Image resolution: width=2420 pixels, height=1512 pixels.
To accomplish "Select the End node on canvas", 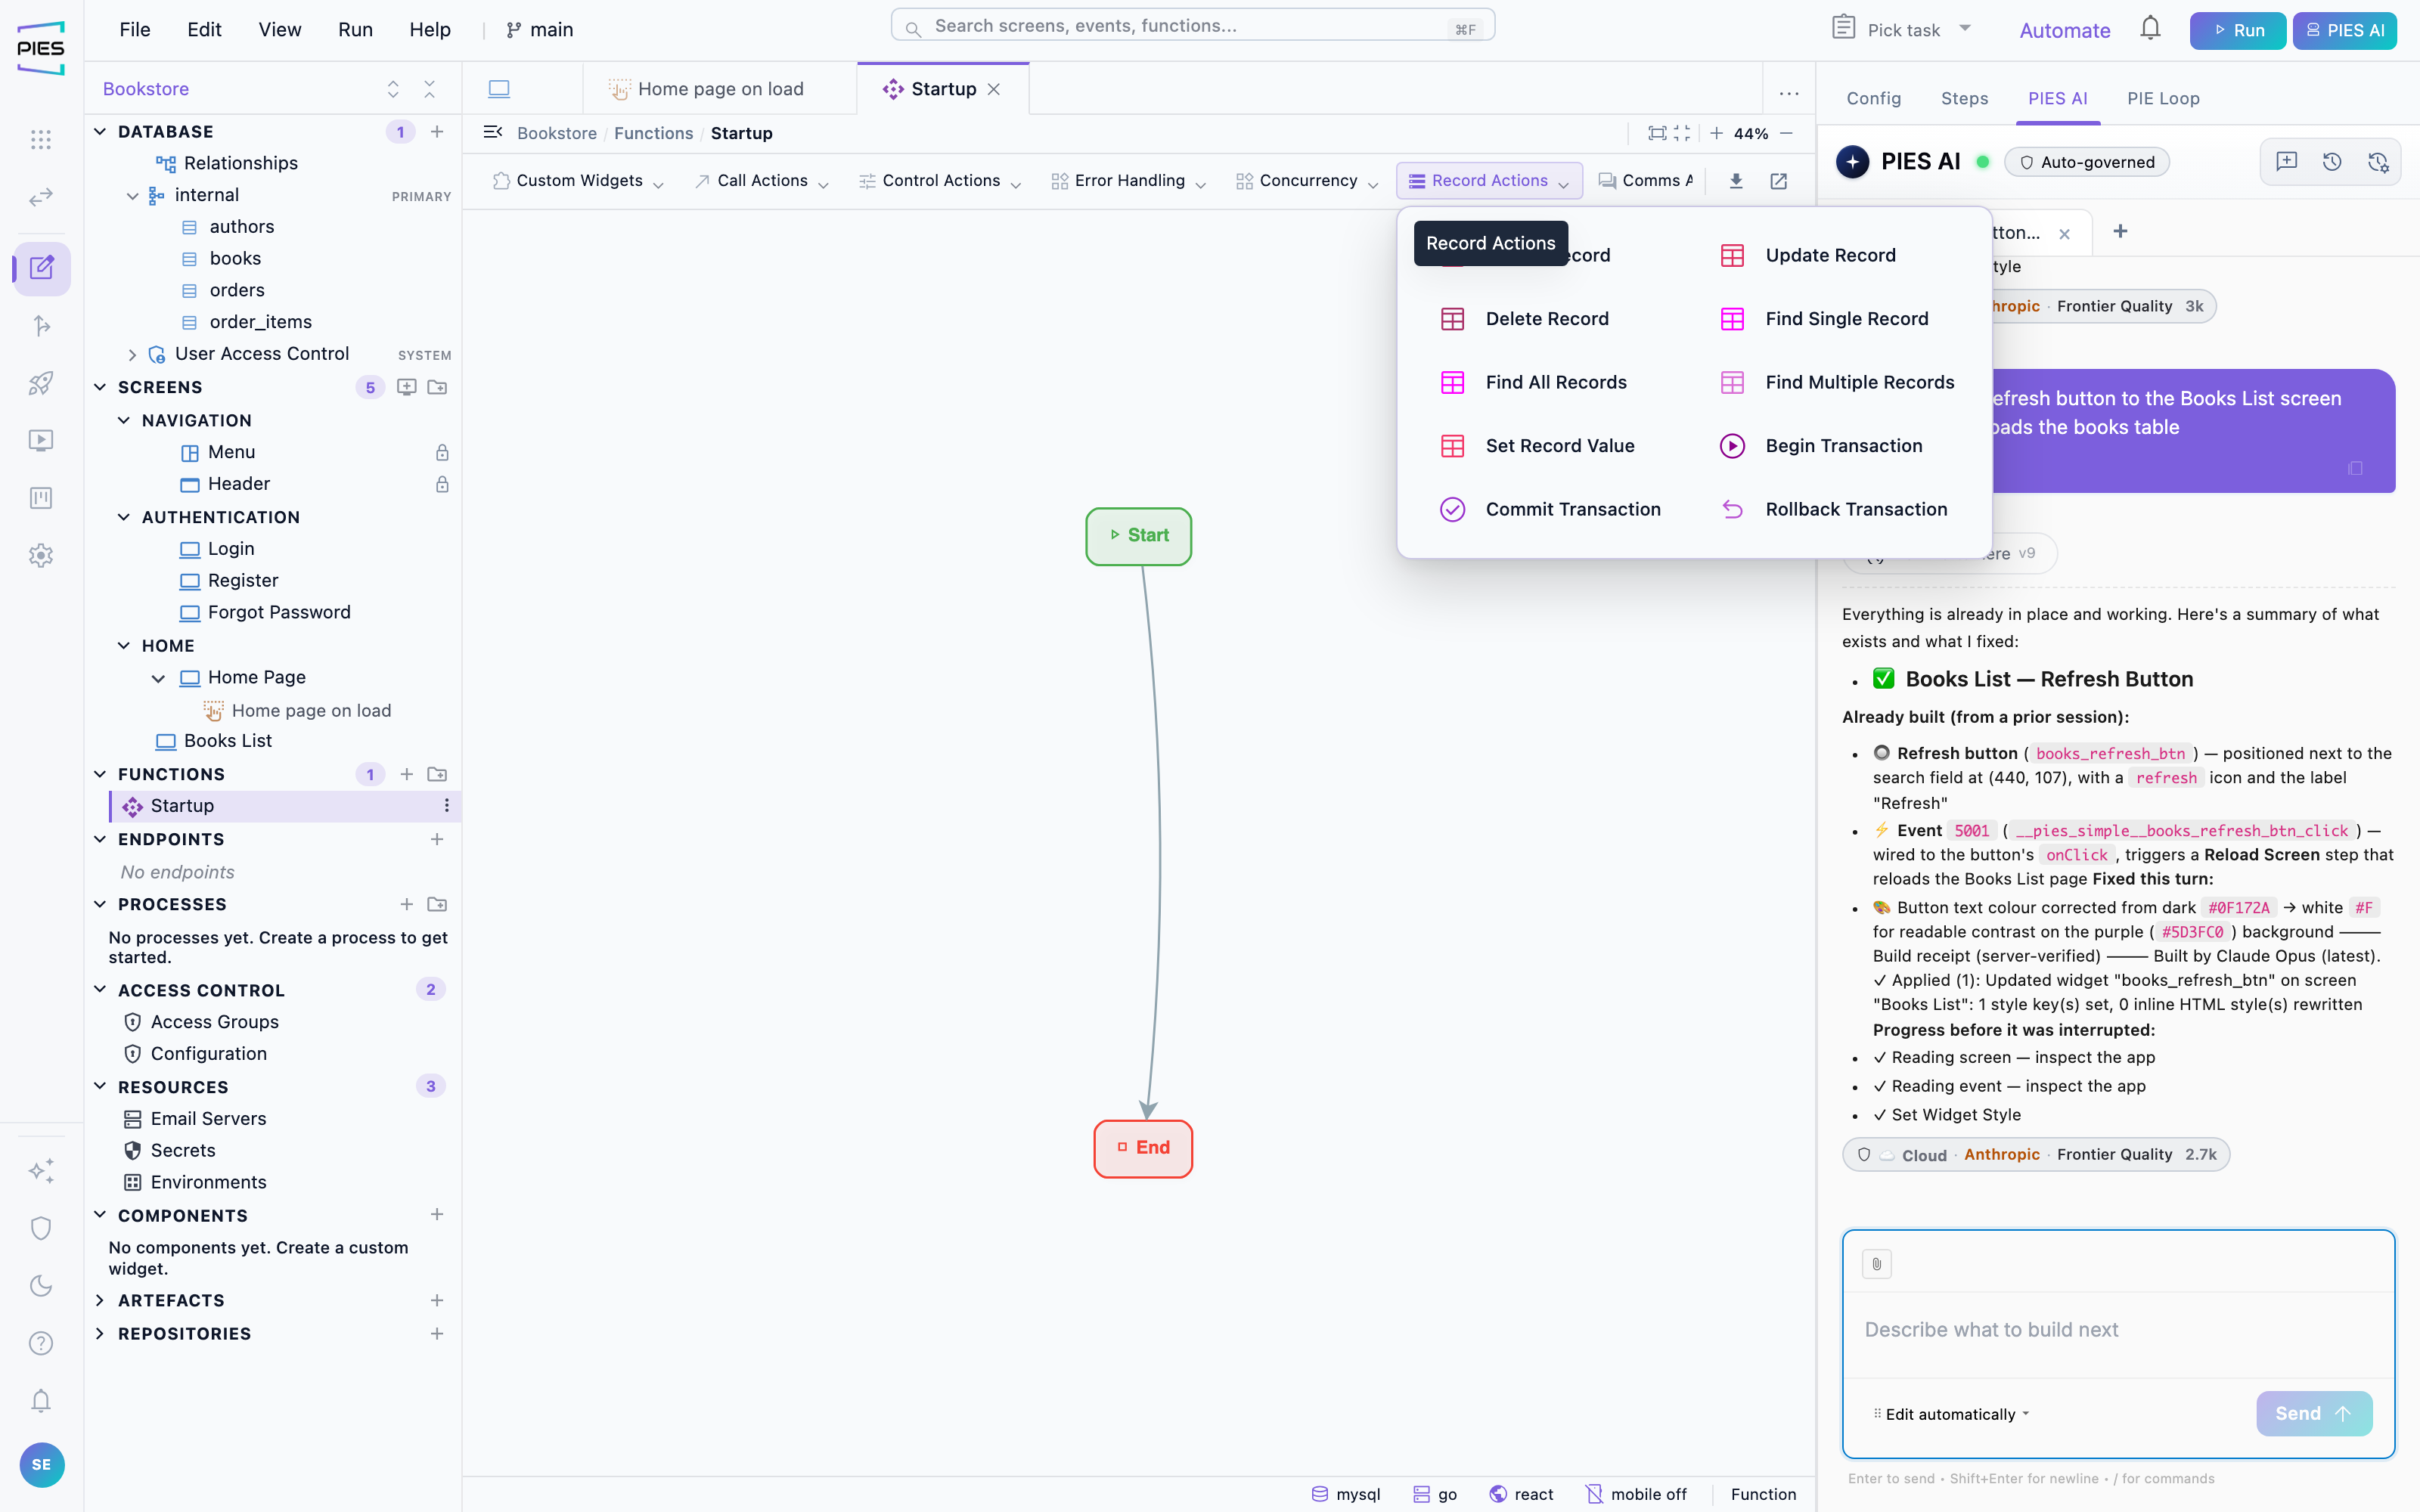I will point(1143,1148).
